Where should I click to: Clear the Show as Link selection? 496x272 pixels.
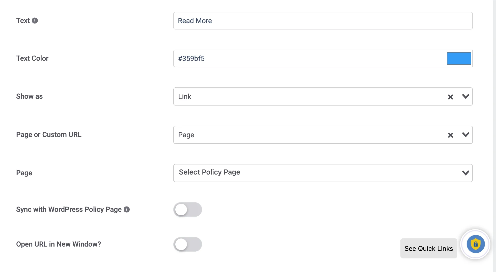pos(450,97)
